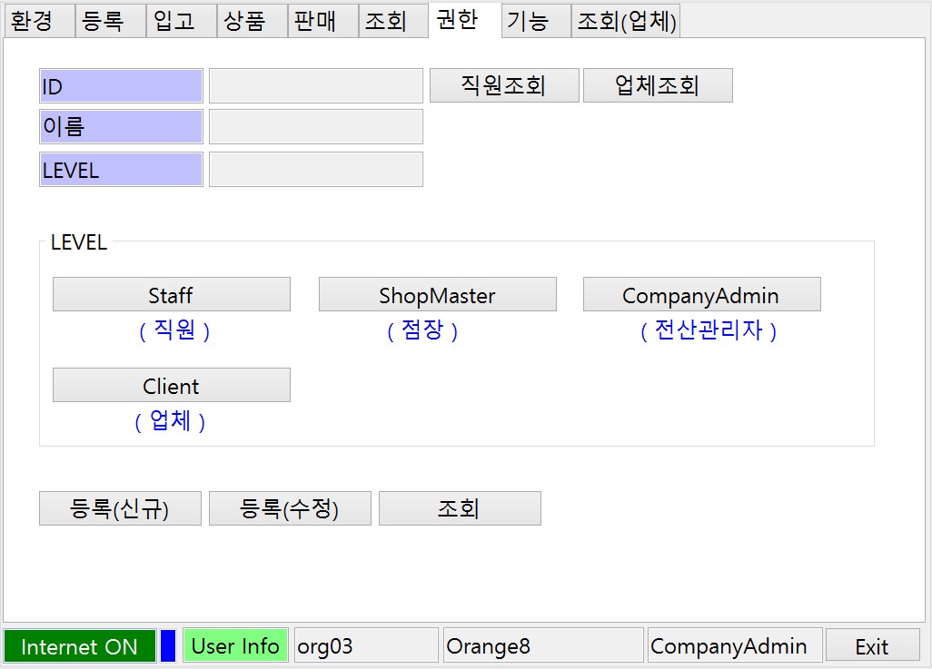Click the org03 status field
The image size is (932, 669).
[366, 645]
